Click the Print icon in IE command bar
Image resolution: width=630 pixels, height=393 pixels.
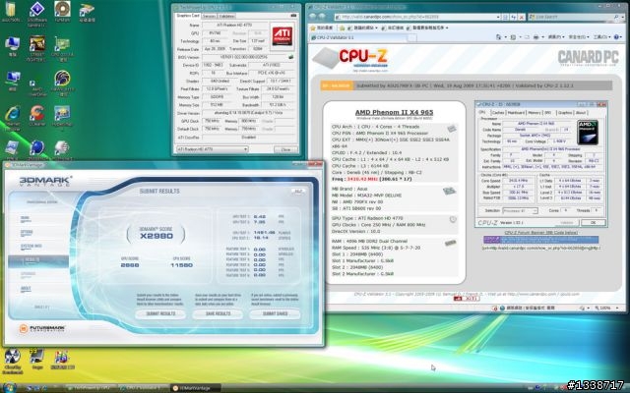535,37
